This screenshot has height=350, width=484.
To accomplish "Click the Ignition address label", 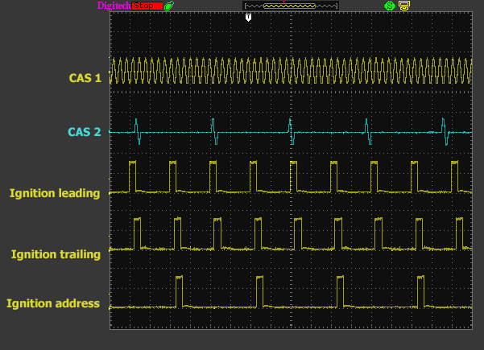I will point(53,303).
